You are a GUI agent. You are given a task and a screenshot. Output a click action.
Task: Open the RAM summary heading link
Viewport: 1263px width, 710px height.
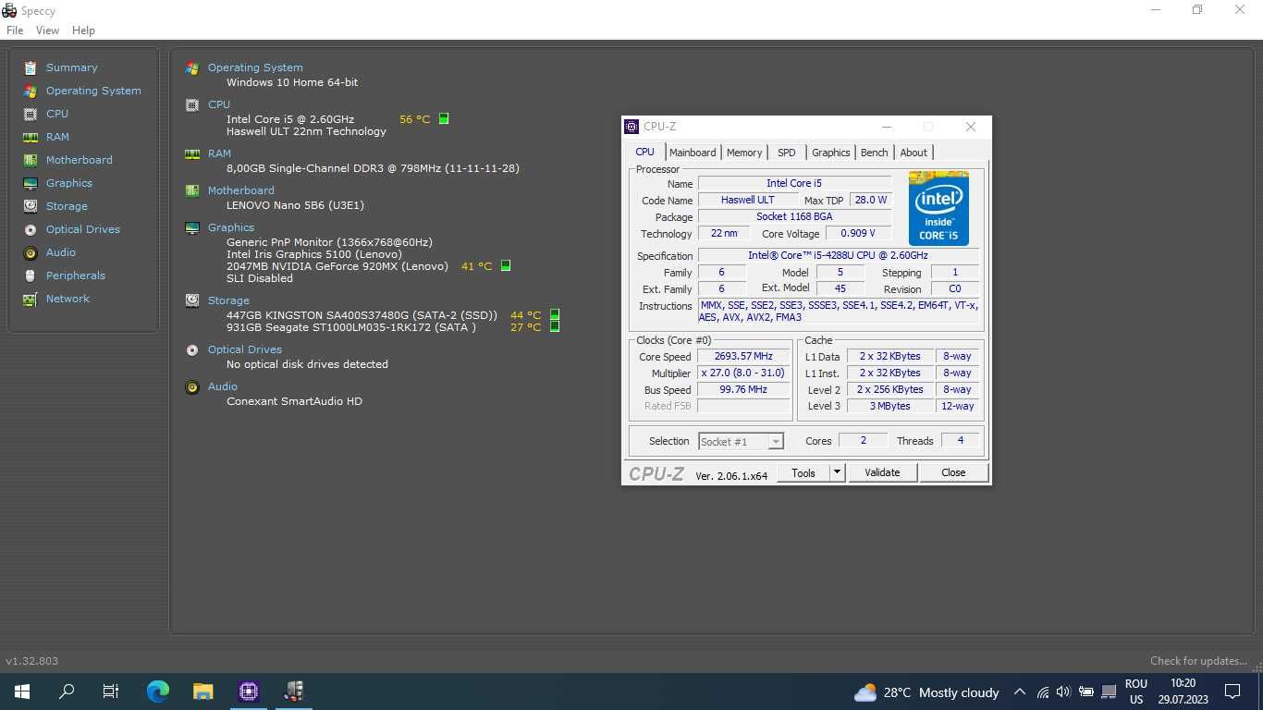(219, 153)
